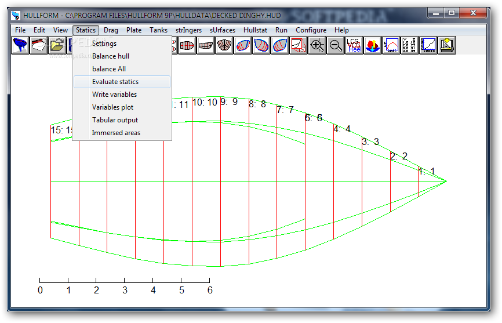Click the zoom in magnifier icon
502x323 pixels.
coord(317,45)
